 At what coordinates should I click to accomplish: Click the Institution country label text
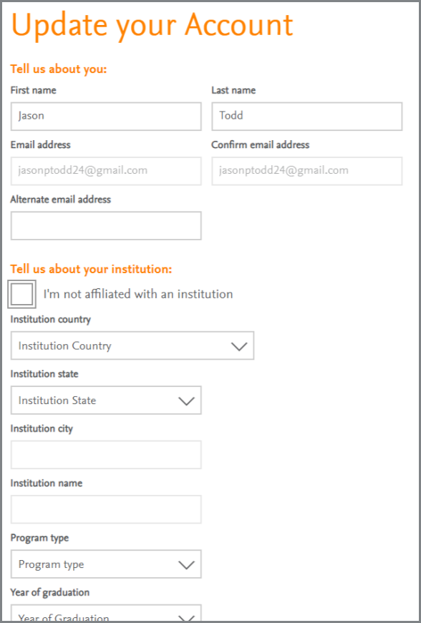pos(51,320)
